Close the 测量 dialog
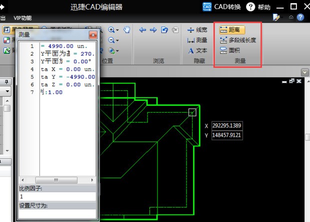 coord(93,35)
